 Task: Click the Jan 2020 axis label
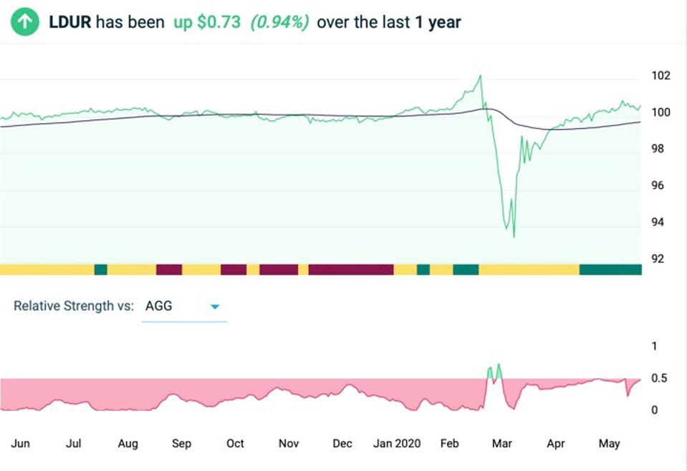397,443
